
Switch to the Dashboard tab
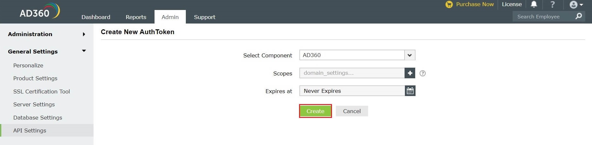[x=96, y=17]
